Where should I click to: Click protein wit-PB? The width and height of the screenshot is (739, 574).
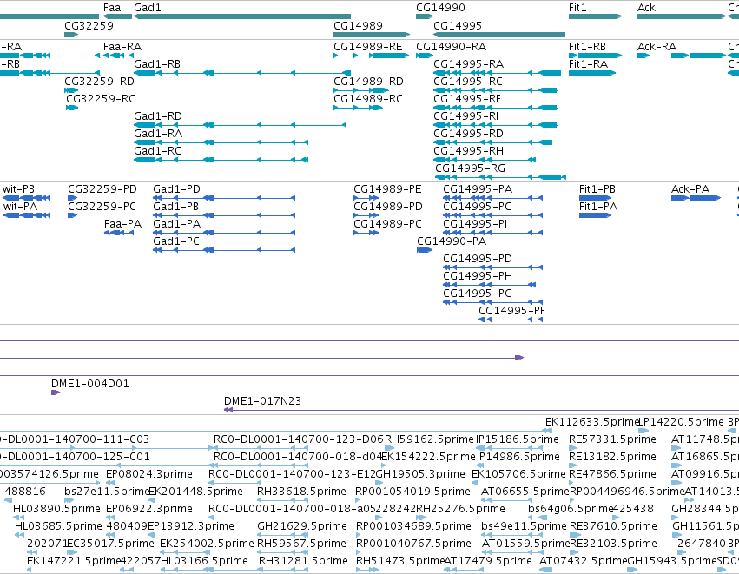coord(26,198)
